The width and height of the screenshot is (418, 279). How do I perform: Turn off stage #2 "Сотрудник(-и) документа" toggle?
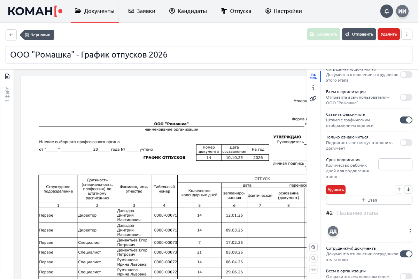(406, 254)
